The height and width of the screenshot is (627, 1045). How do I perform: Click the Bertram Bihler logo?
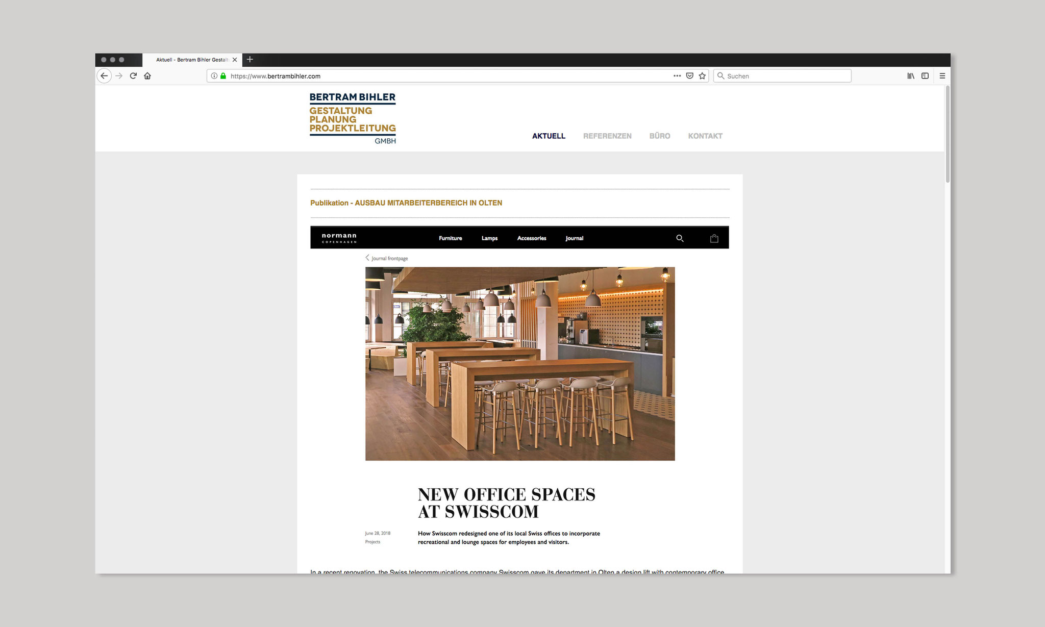pos(353,118)
